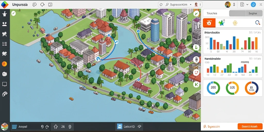264x132 pixels.
Task: Select the orange gear category icon
Action: (209, 23)
